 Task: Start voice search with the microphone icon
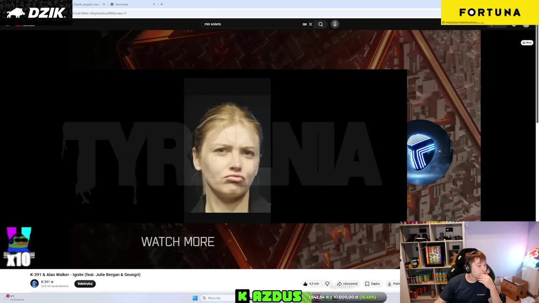point(335,24)
